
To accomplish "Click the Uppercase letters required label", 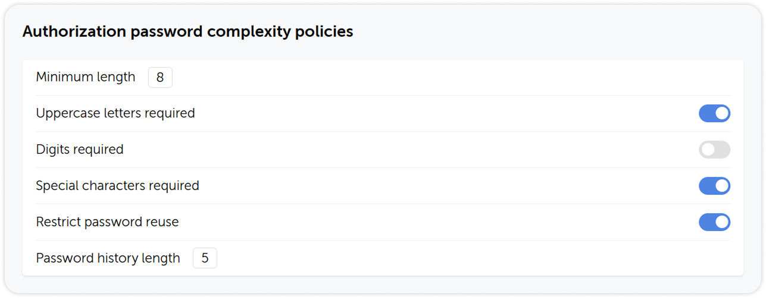I will [115, 113].
